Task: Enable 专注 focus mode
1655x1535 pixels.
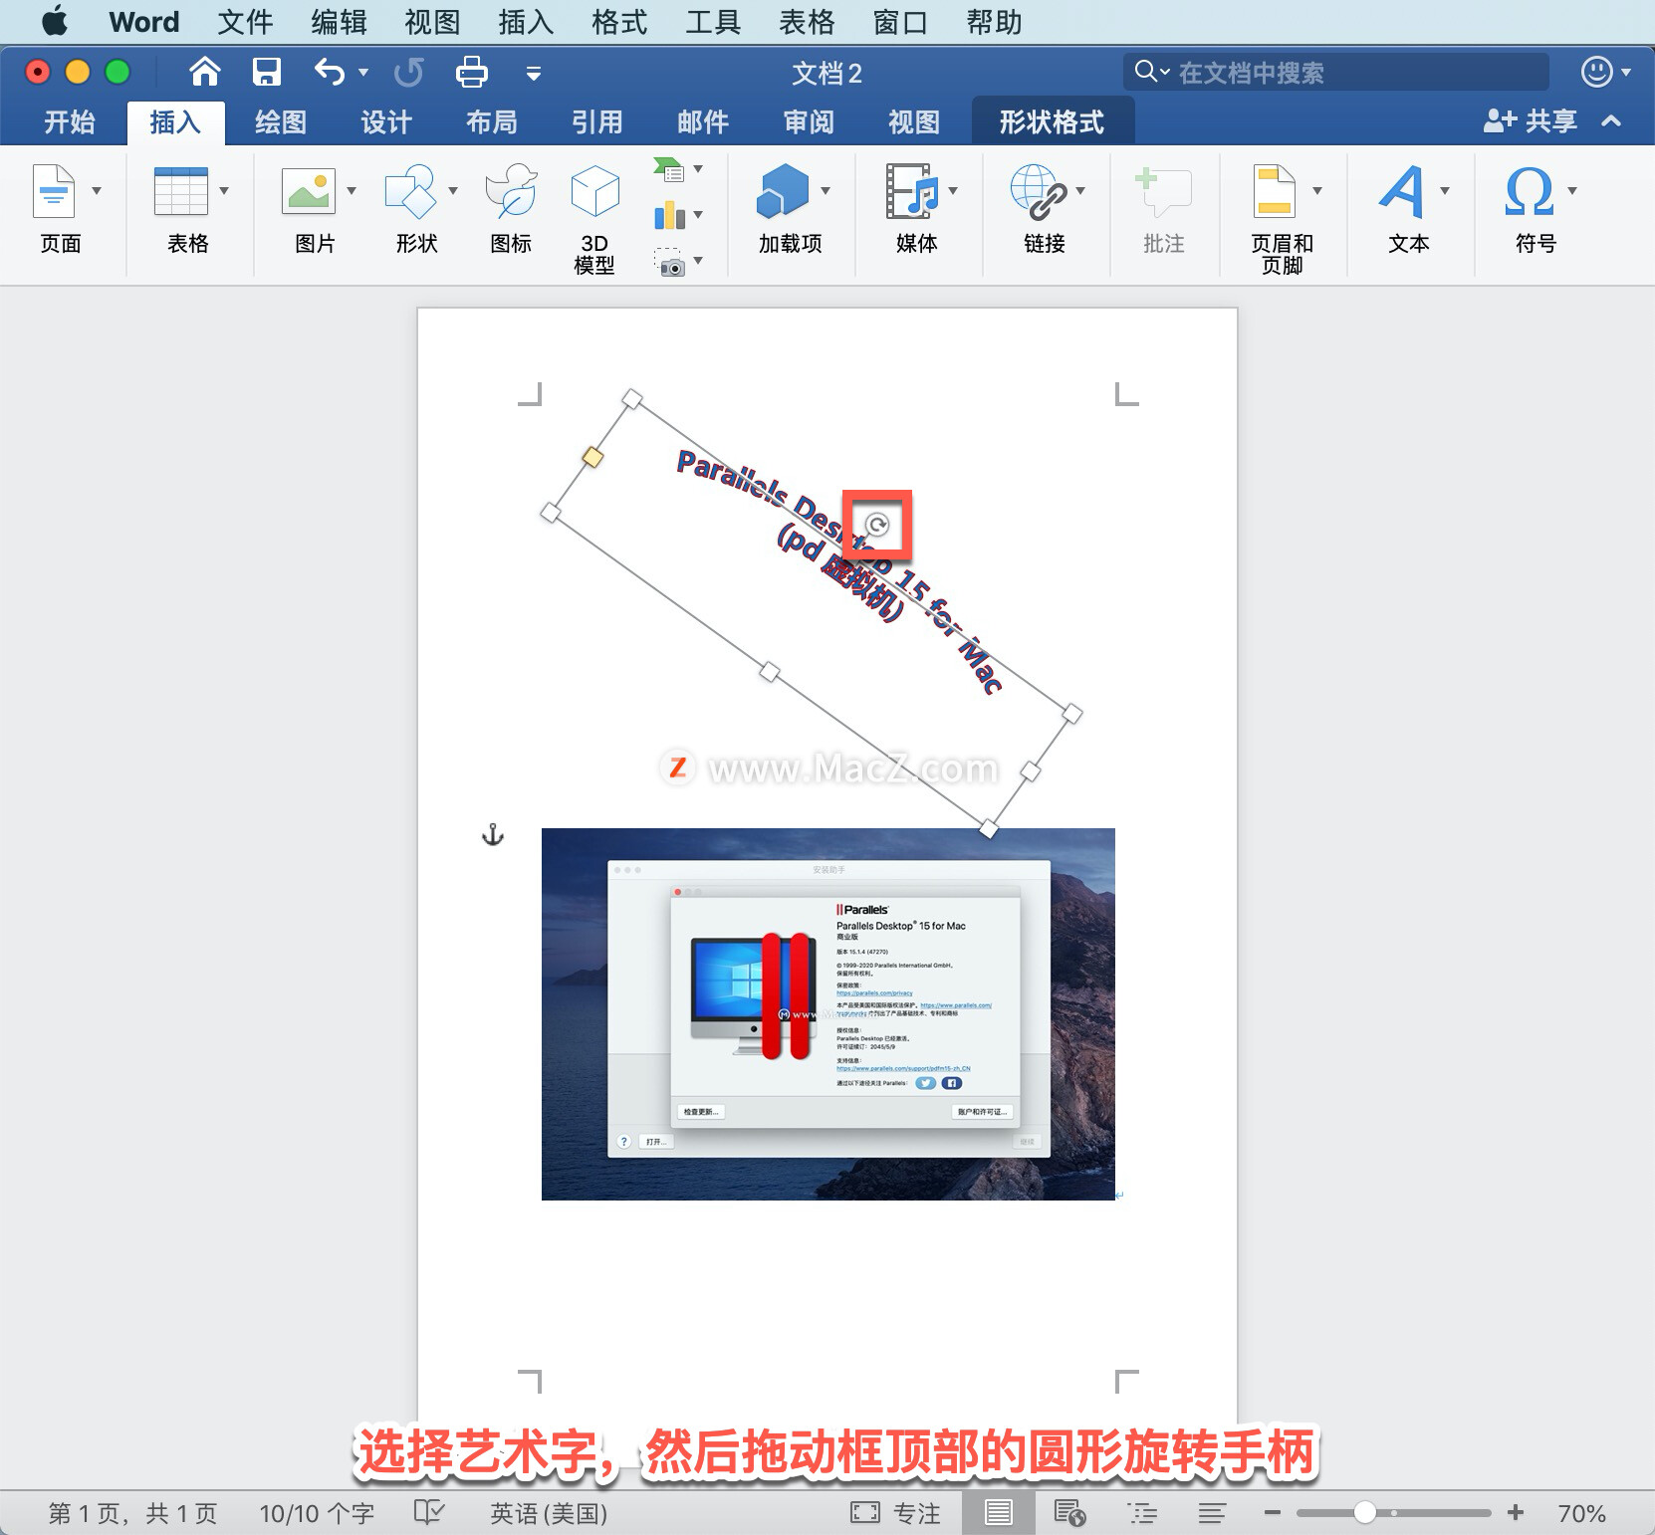Action: [x=895, y=1514]
